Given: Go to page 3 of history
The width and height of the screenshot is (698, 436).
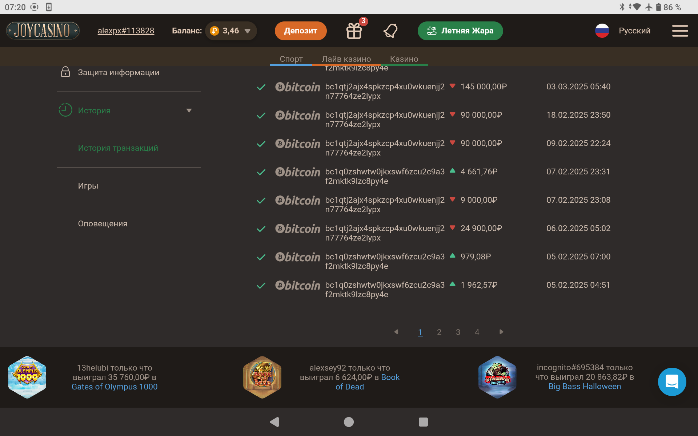Looking at the screenshot, I should [458, 332].
